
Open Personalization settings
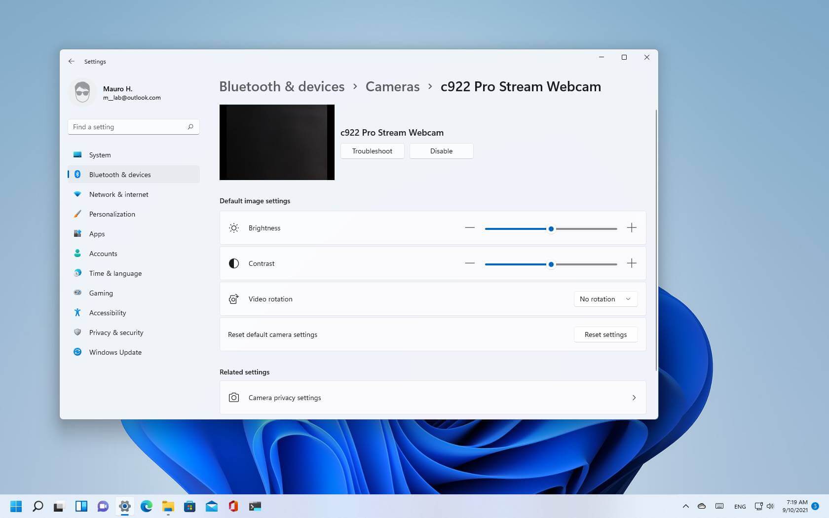point(112,214)
